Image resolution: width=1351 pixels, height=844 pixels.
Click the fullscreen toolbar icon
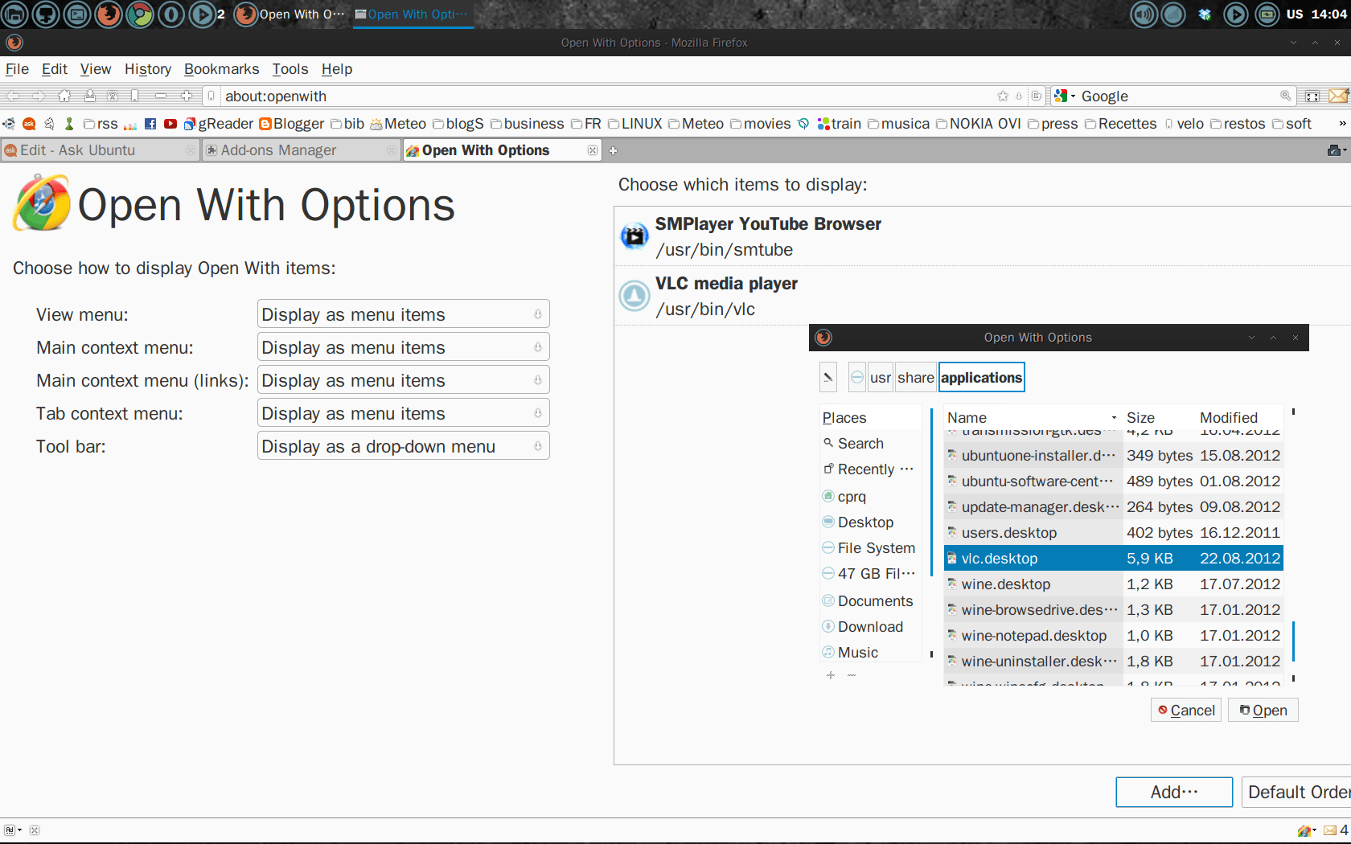[x=1312, y=96]
